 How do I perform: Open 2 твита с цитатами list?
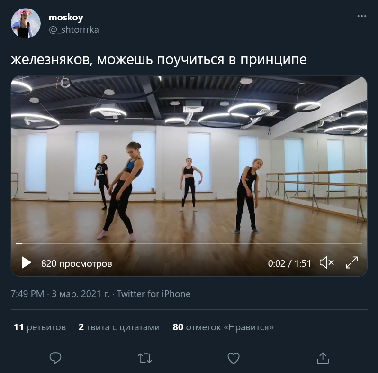point(119,327)
